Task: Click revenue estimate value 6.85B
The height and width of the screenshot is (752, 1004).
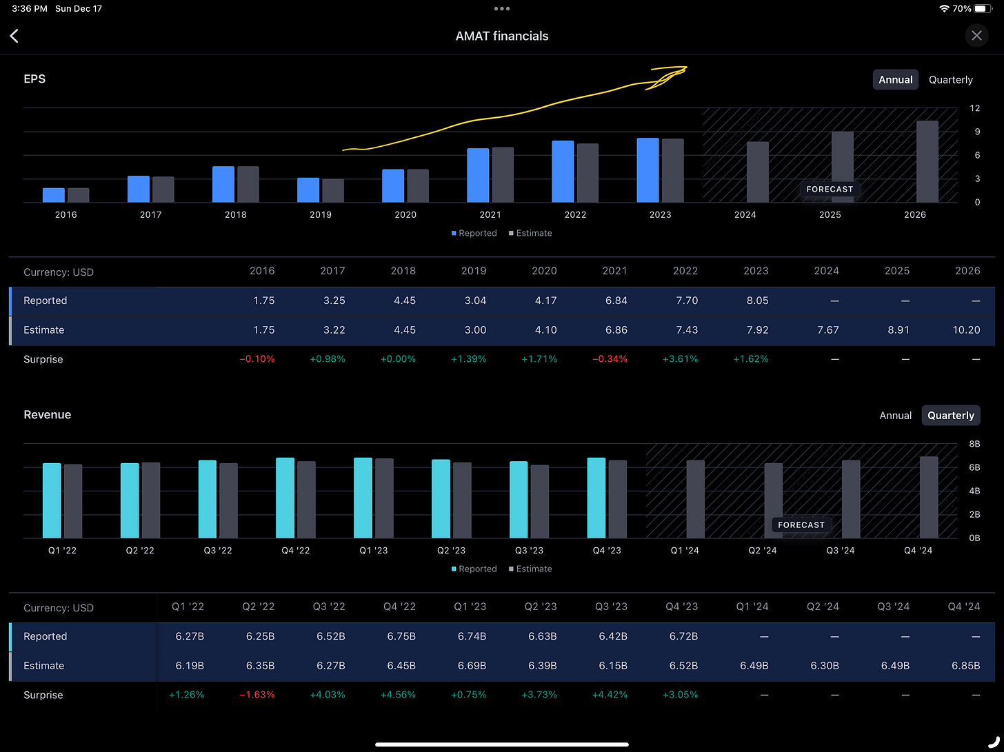Action: pyautogui.click(x=965, y=666)
